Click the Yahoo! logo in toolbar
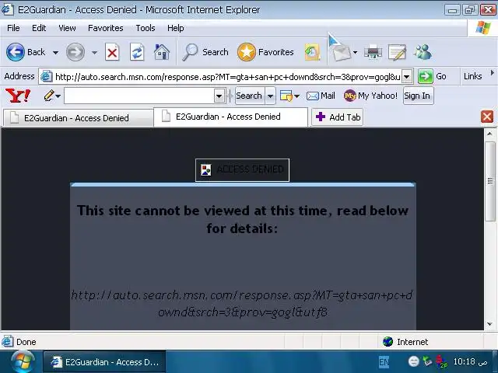 click(x=18, y=96)
